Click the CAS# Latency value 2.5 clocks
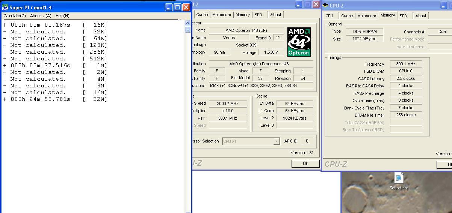The image size is (452, 213). point(406,79)
